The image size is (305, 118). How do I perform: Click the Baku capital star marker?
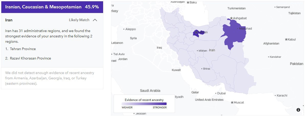(188, 3)
